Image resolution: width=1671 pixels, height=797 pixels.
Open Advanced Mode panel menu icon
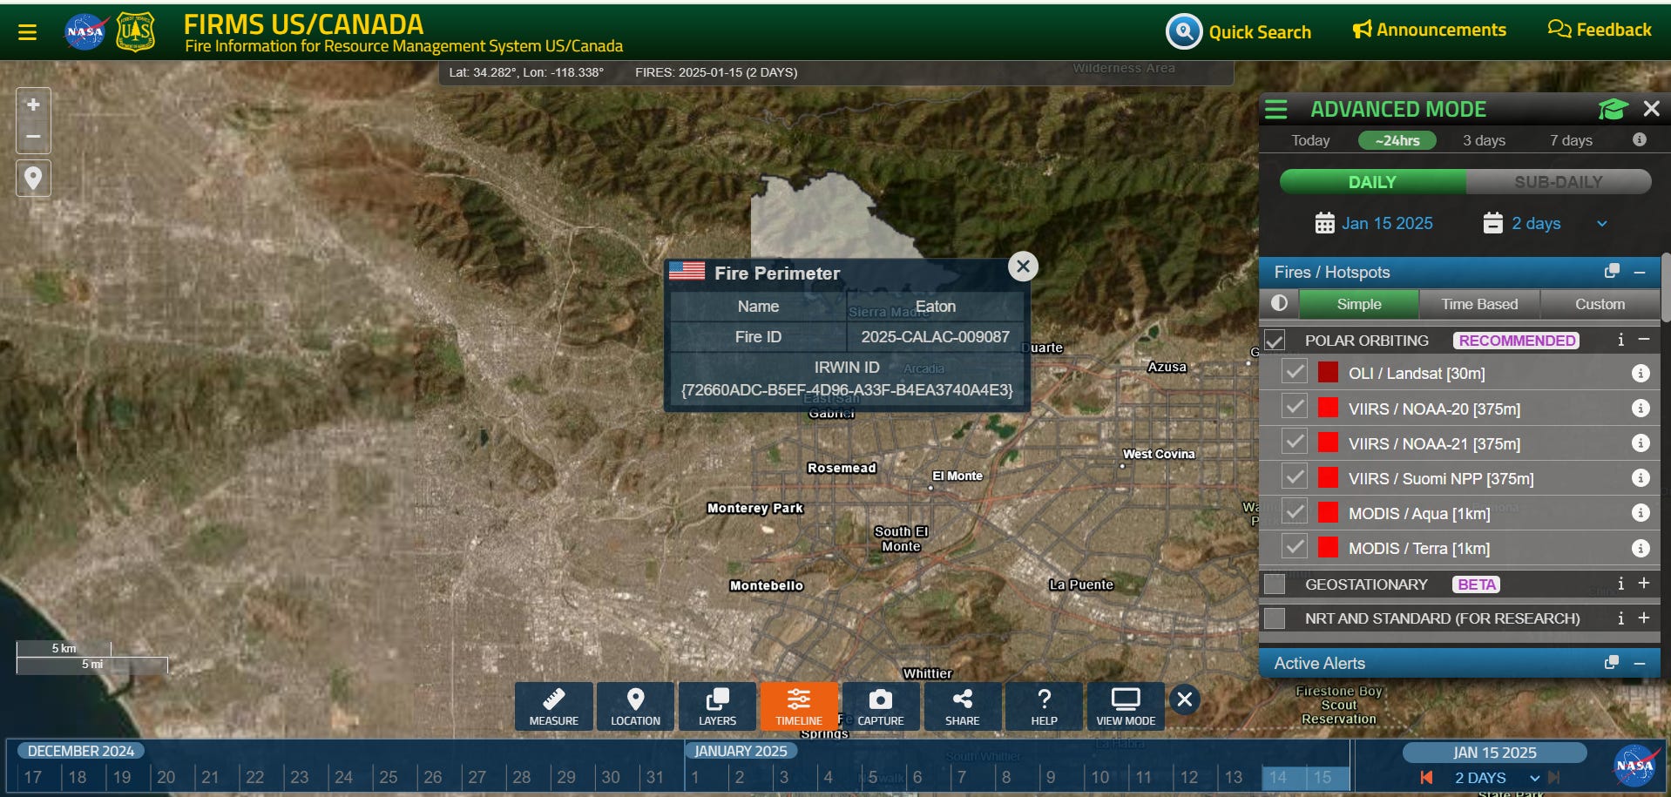pyautogui.click(x=1276, y=109)
